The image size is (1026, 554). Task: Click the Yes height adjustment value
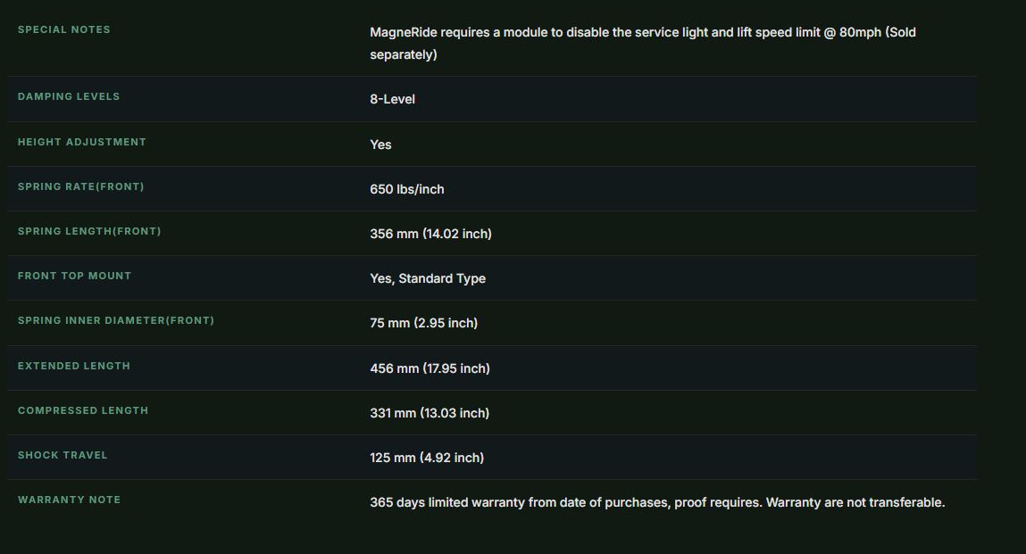point(380,145)
